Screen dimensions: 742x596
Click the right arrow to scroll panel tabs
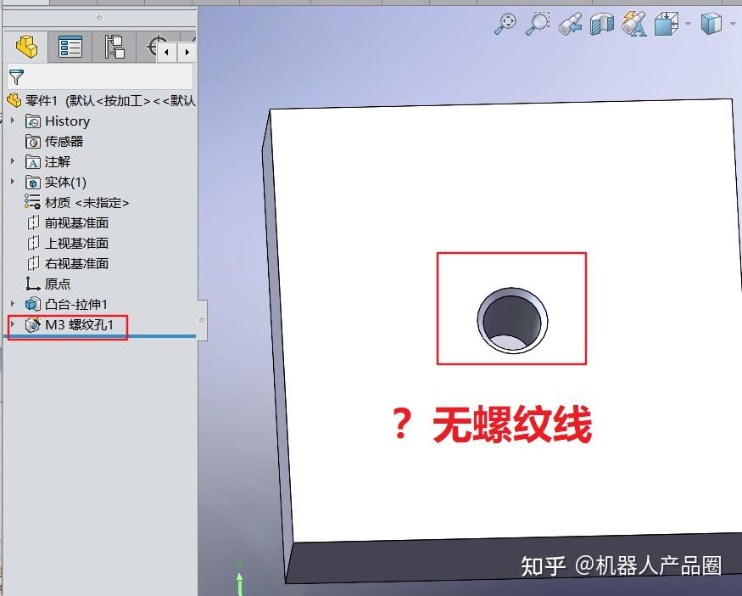point(187,51)
